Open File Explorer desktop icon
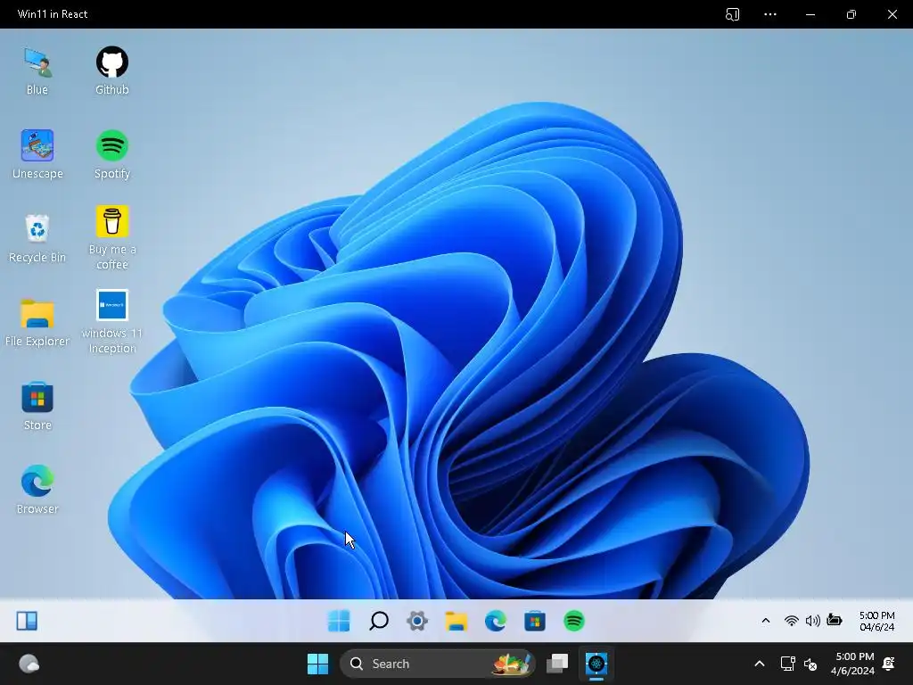 coord(37,322)
